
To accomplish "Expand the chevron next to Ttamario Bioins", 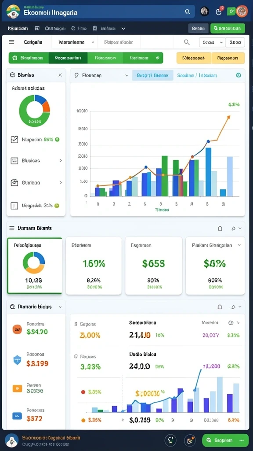I will tap(60, 307).
